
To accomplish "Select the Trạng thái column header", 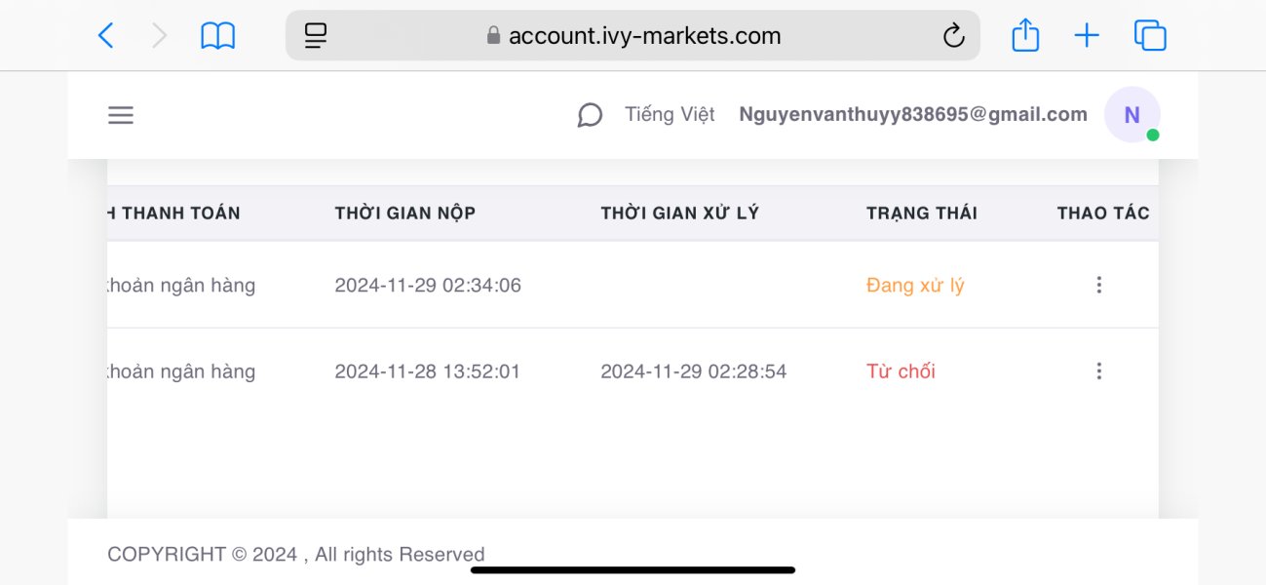I will pyautogui.click(x=922, y=214).
